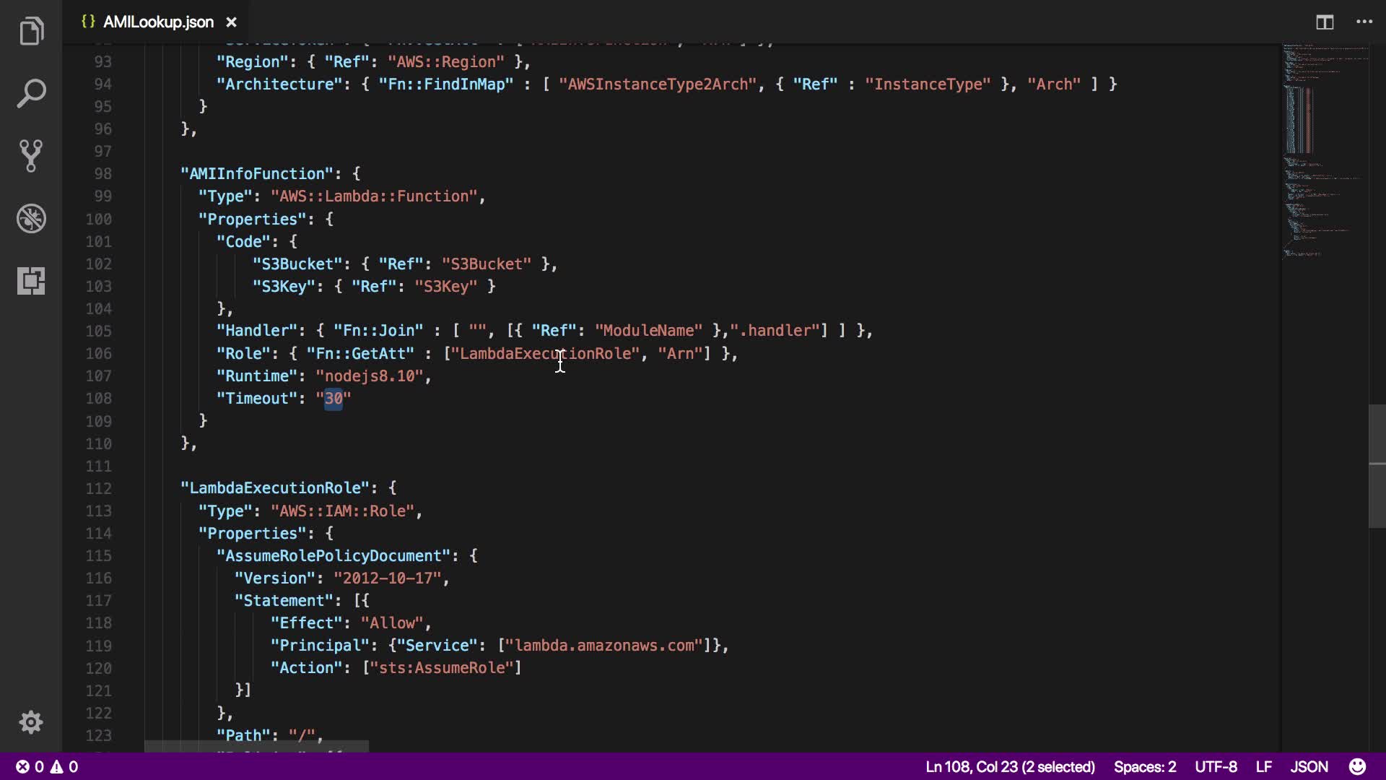Open the Extensions view
The image size is (1386, 780).
click(31, 280)
